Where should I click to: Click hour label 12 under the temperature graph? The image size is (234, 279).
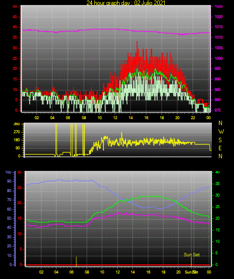coord(118,272)
